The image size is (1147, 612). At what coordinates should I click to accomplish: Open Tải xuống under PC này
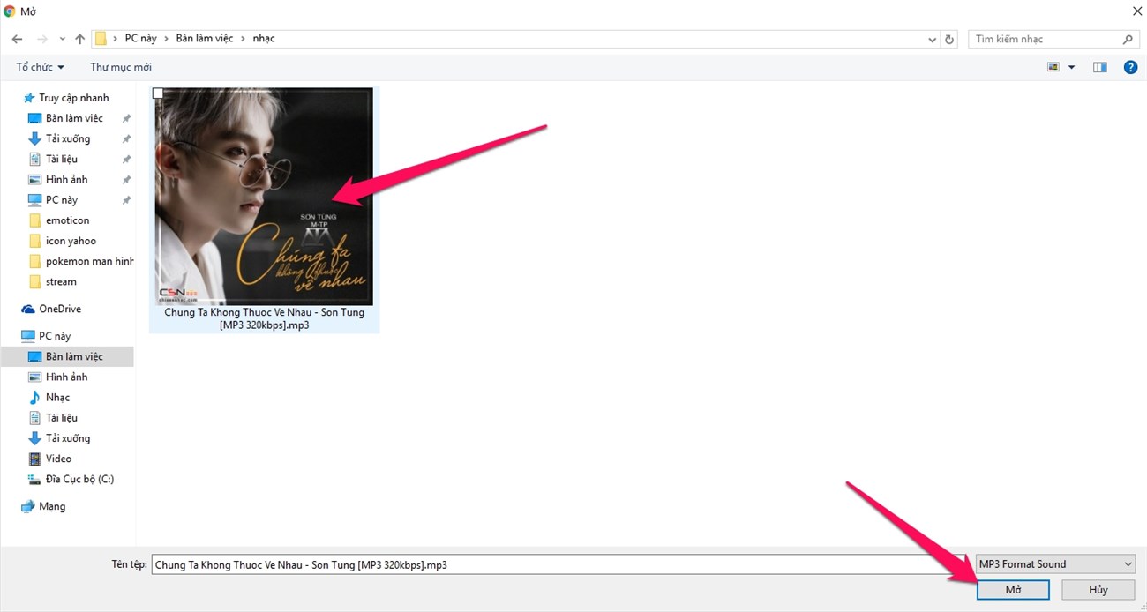[68, 437]
